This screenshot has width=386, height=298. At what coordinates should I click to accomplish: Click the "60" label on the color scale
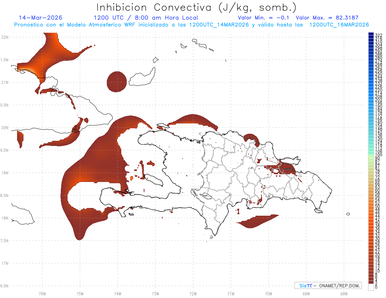tap(377, 190)
